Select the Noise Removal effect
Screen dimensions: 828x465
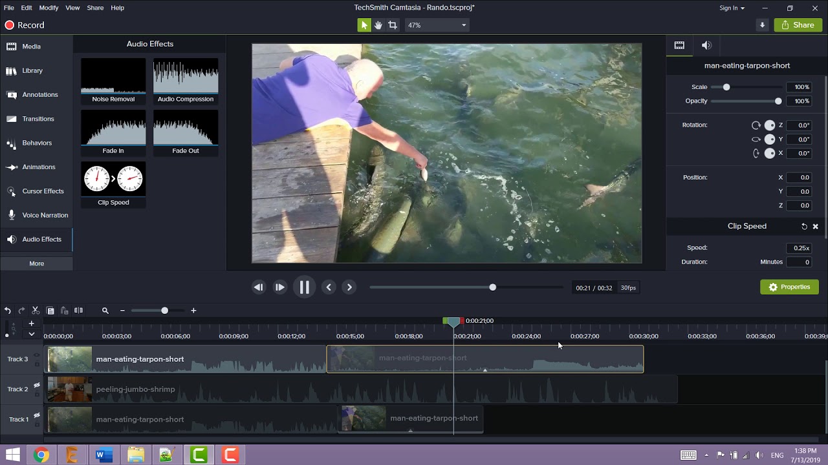point(113,81)
